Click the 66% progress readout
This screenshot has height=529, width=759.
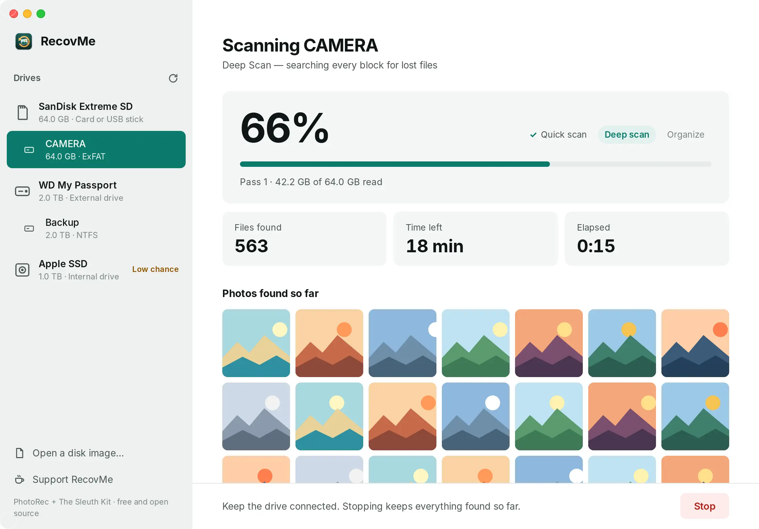pyautogui.click(x=285, y=128)
